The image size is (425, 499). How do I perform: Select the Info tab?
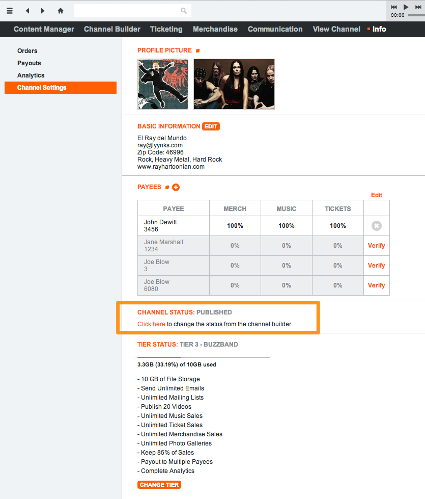click(x=379, y=29)
